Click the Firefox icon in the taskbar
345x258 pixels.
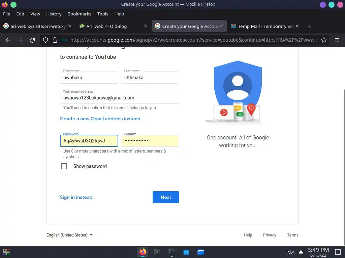tap(143, 252)
